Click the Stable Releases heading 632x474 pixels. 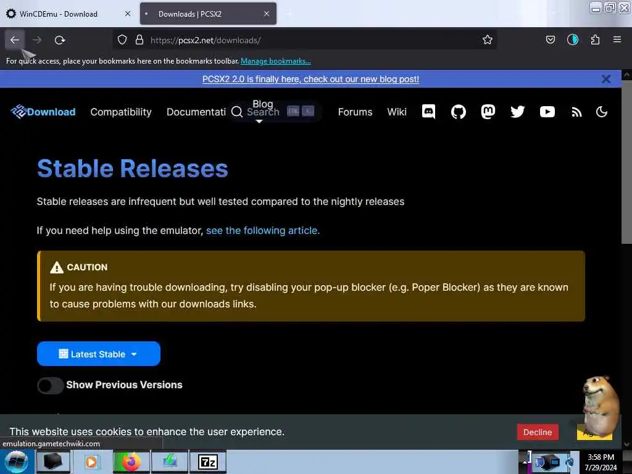[x=133, y=168]
